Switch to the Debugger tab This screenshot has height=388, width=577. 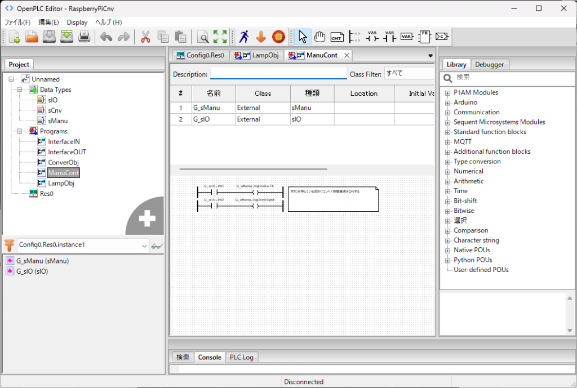(489, 64)
